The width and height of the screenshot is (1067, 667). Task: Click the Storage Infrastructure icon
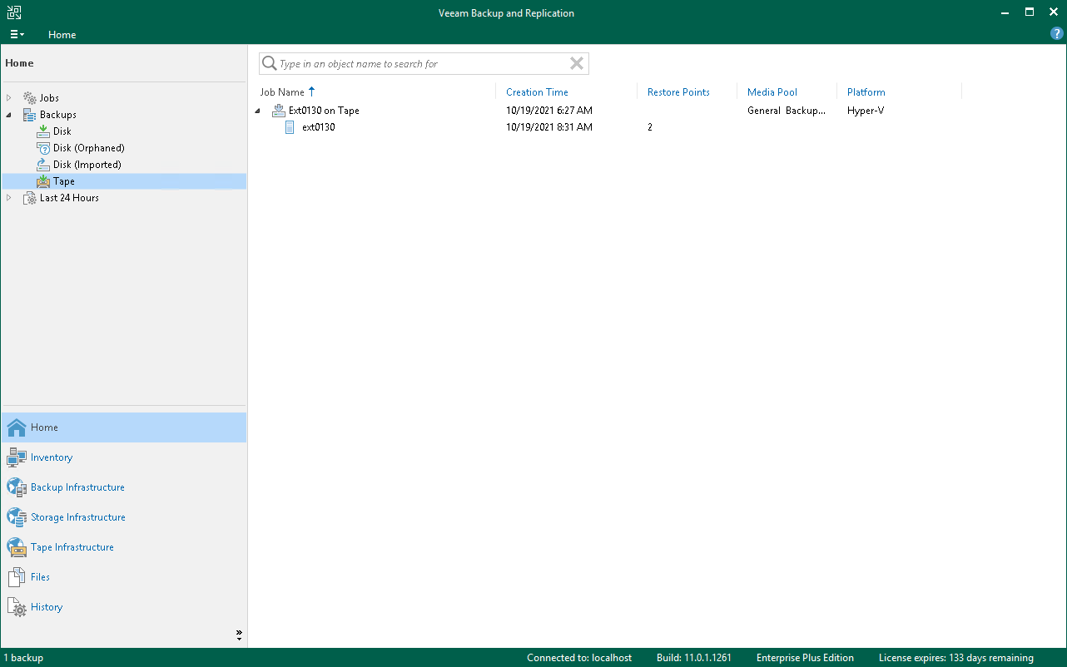pos(17,517)
